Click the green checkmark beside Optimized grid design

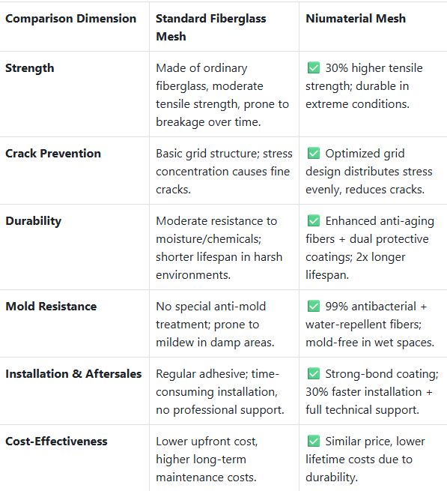pyautogui.click(x=314, y=153)
